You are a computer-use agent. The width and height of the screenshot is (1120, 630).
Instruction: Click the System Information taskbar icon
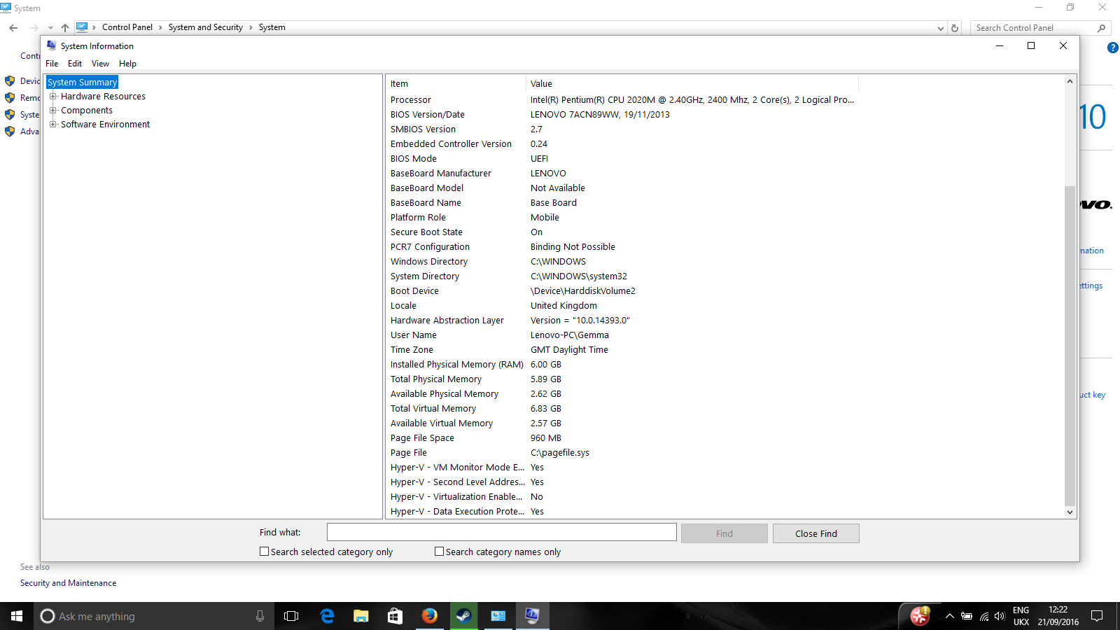point(532,616)
